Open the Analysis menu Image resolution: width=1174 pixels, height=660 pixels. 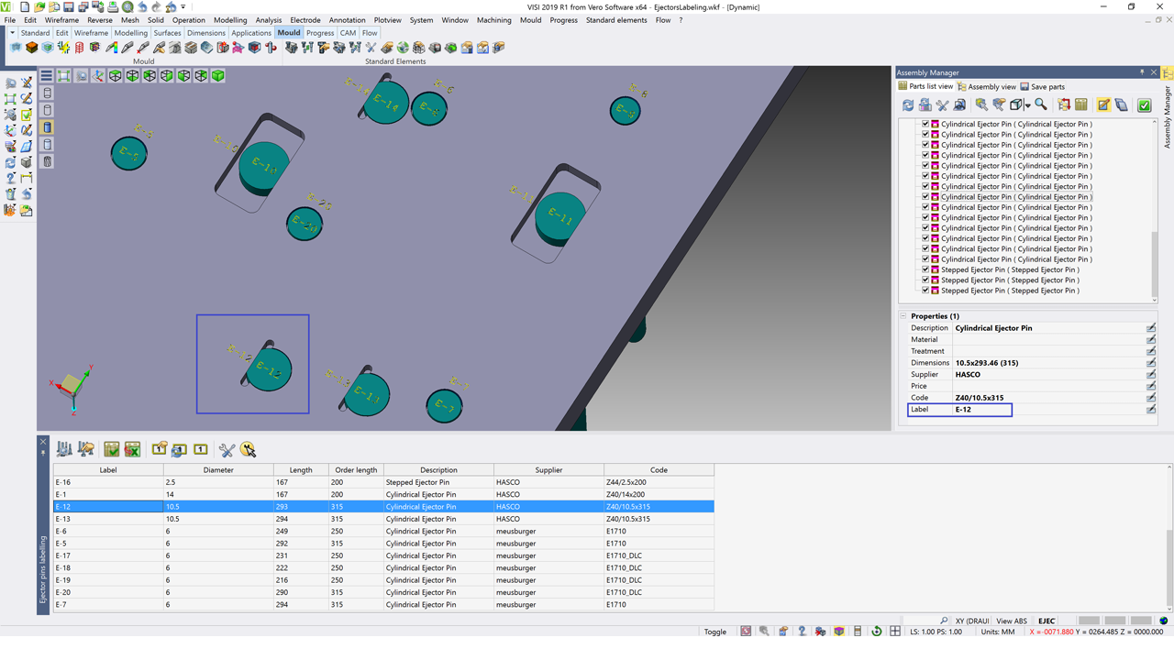[x=269, y=20]
